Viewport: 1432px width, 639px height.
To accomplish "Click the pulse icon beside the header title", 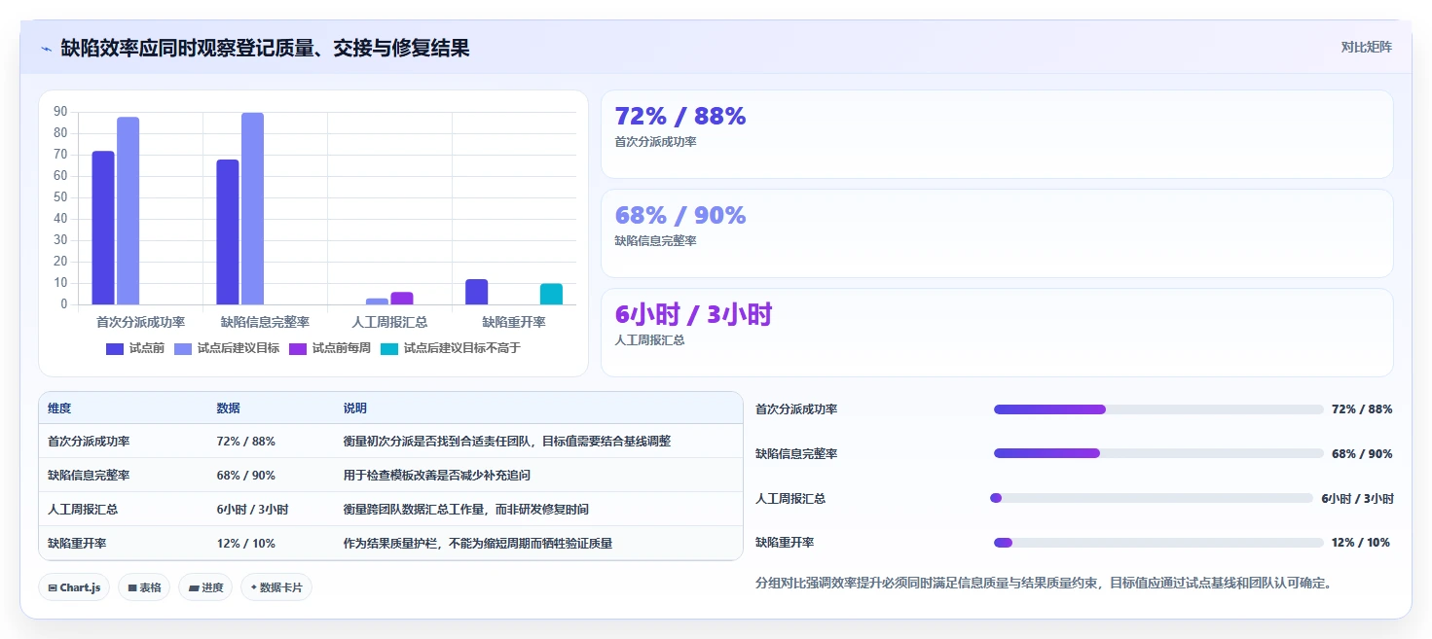I will pos(46,49).
